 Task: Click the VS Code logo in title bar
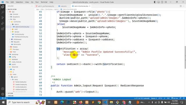(3, 2)
